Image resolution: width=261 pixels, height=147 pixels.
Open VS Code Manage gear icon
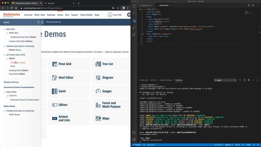click(x=134, y=140)
